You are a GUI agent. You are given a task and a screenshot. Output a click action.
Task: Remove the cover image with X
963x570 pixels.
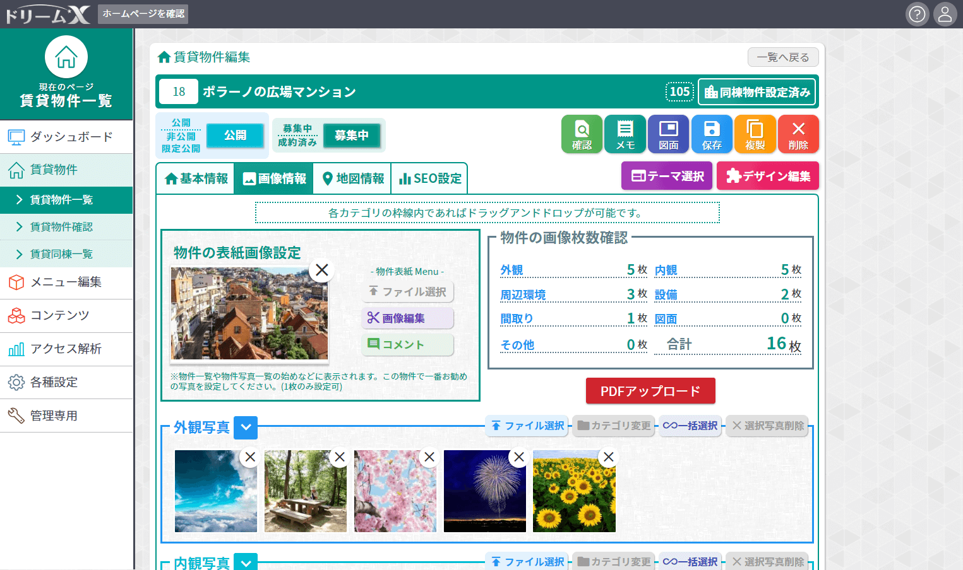coord(321,270)
